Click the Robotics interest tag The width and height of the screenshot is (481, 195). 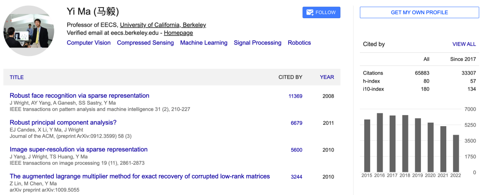pos(299,43)
